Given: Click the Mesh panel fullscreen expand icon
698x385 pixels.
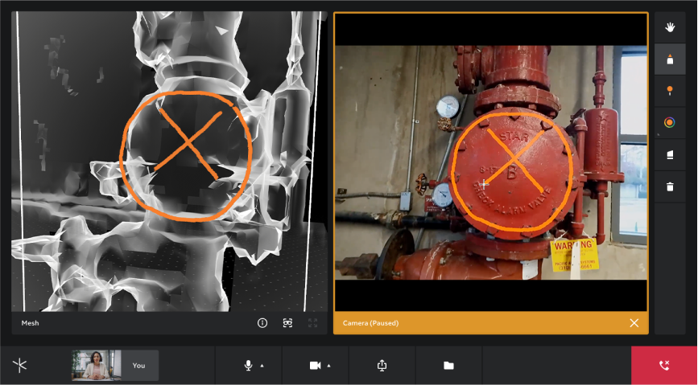Looking at the screenshot, I should click(x=313, y=323).
